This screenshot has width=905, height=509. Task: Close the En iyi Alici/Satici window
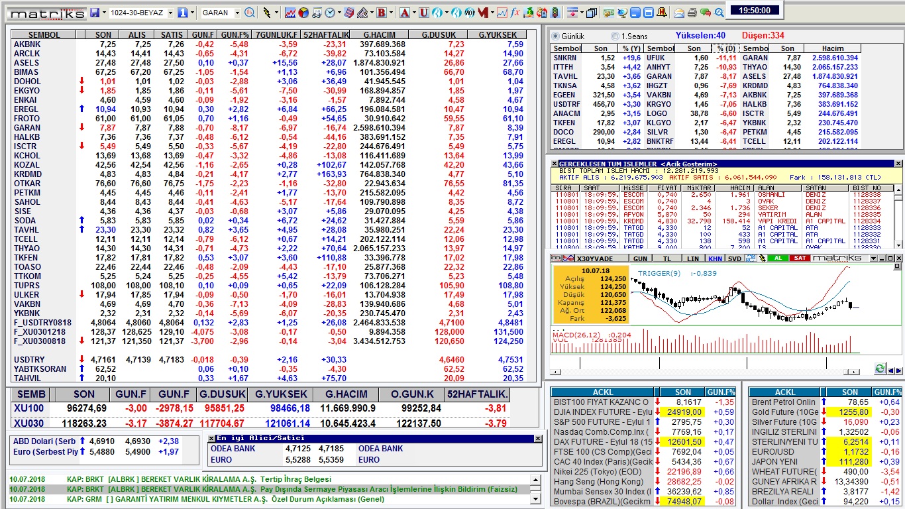(x=538, y=438)
